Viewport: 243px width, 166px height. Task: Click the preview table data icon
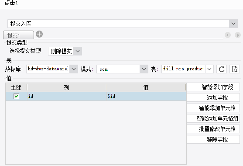(x=235, y=69)
